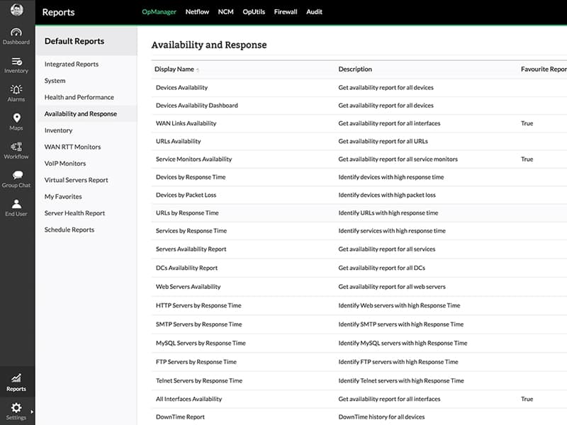Open the WAN Links Availability report
This screenshot has height=425, width=567.
click(186, 123)
